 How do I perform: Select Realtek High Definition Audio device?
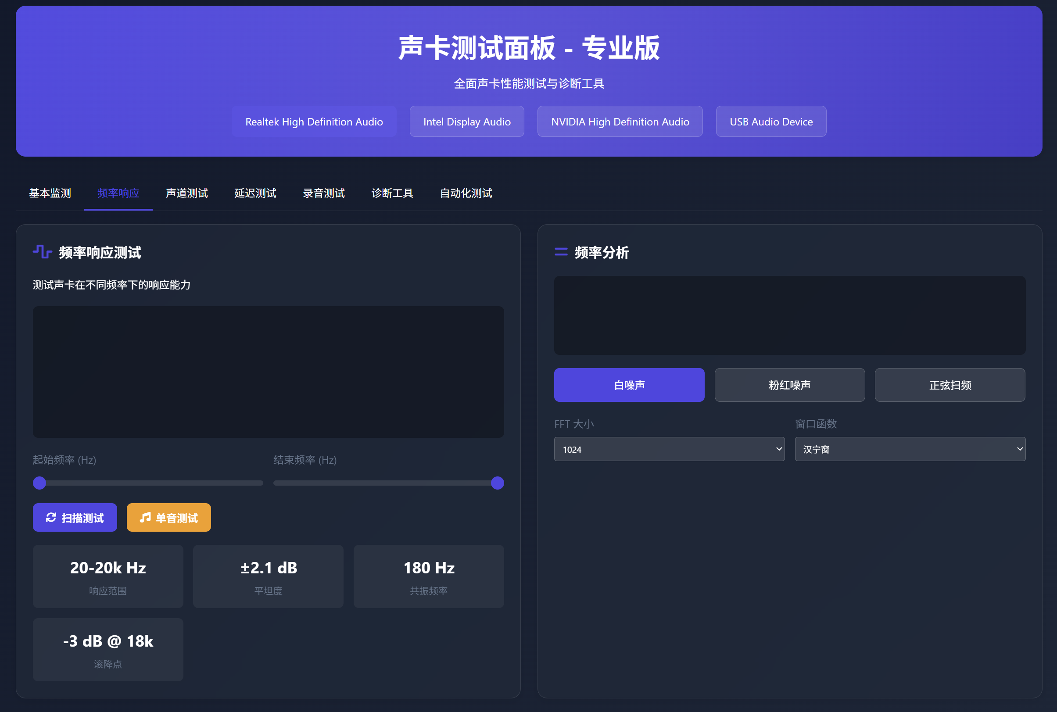tap(314, 122)
